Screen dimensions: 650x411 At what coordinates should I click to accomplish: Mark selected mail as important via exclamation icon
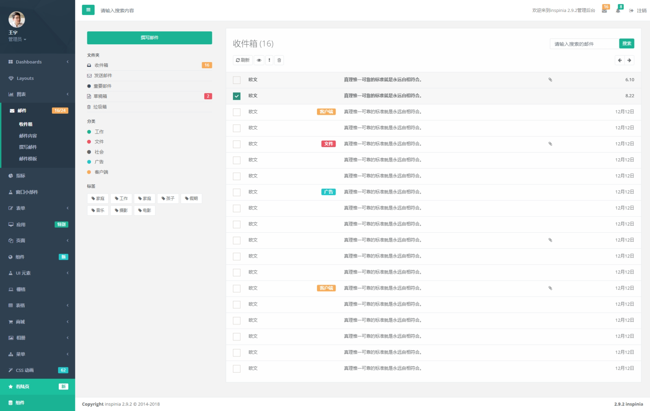tap(269, 60)
